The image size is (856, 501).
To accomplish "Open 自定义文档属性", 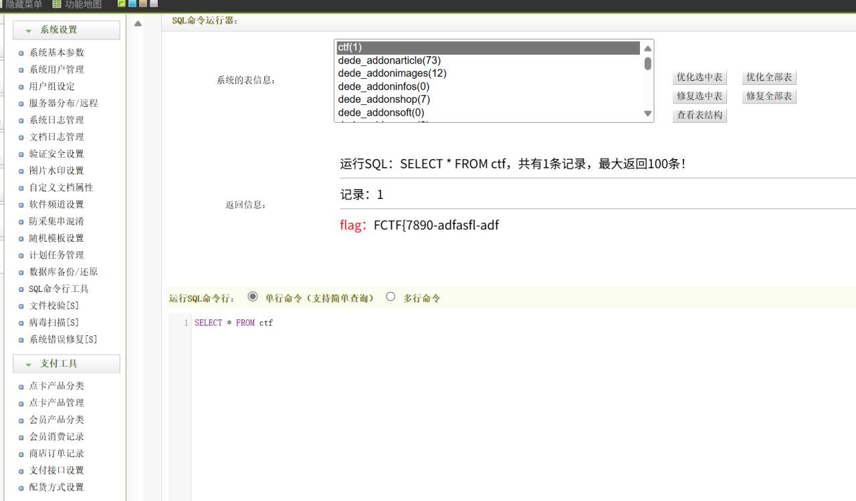I will tap(62, 188).
